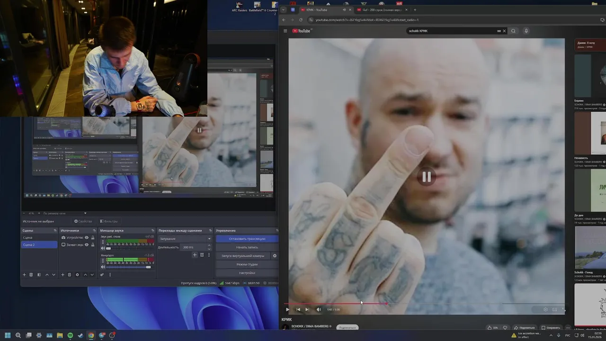Image resolution: width=606 pixels, height=341 pixels.
Task: Open preview scaling dropdown По размеру окна
Action: tap(65, 213)
